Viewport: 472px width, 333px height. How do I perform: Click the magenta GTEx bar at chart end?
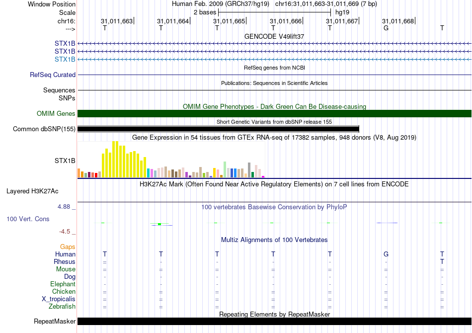(x=263, y=176)
